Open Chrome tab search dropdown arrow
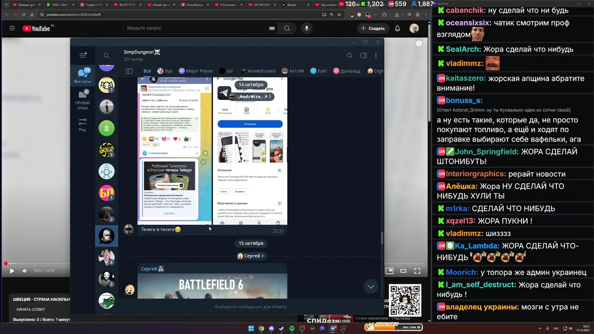594x334 pixels. (6, 5)
